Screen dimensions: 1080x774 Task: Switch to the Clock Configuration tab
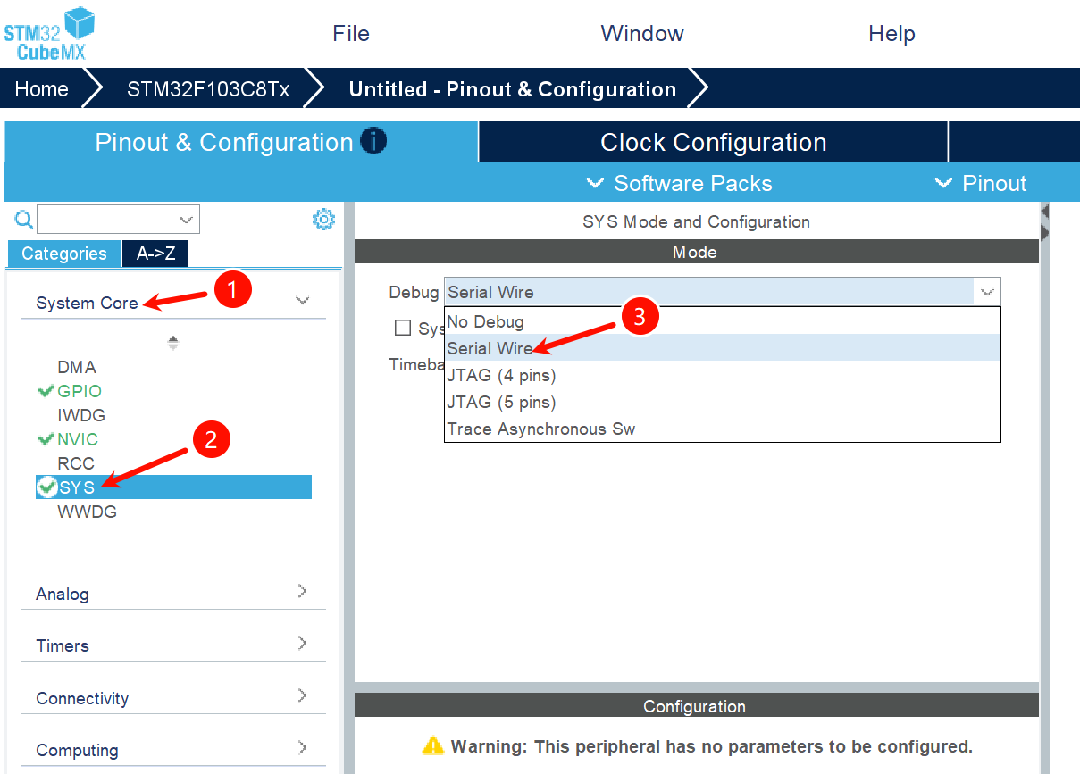pyautogui.click(x=713, y=142)
